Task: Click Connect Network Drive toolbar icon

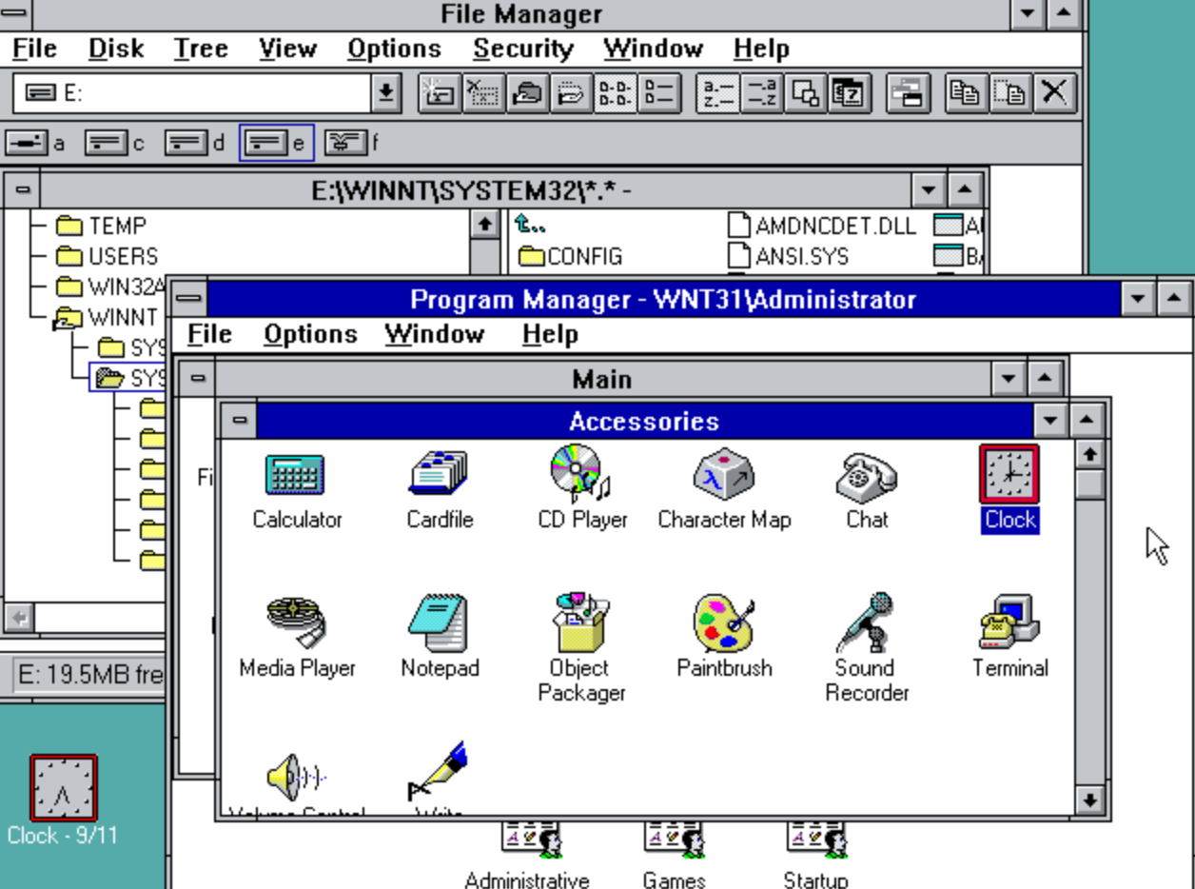Action: coord(439,93)
